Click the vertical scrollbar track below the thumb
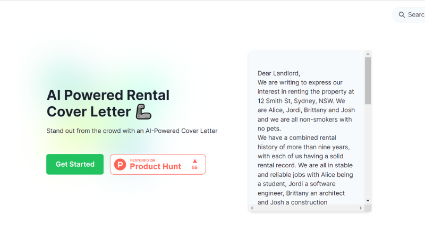 click(368, 151)
